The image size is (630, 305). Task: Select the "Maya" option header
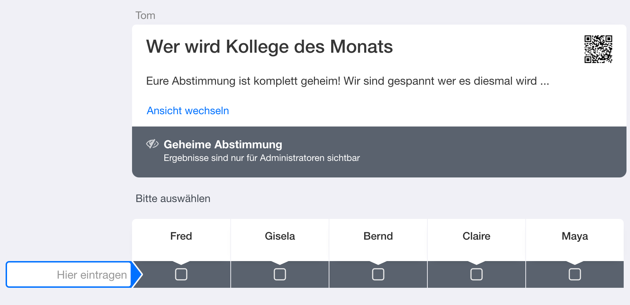pyautogui.click(x=575, y=236)
